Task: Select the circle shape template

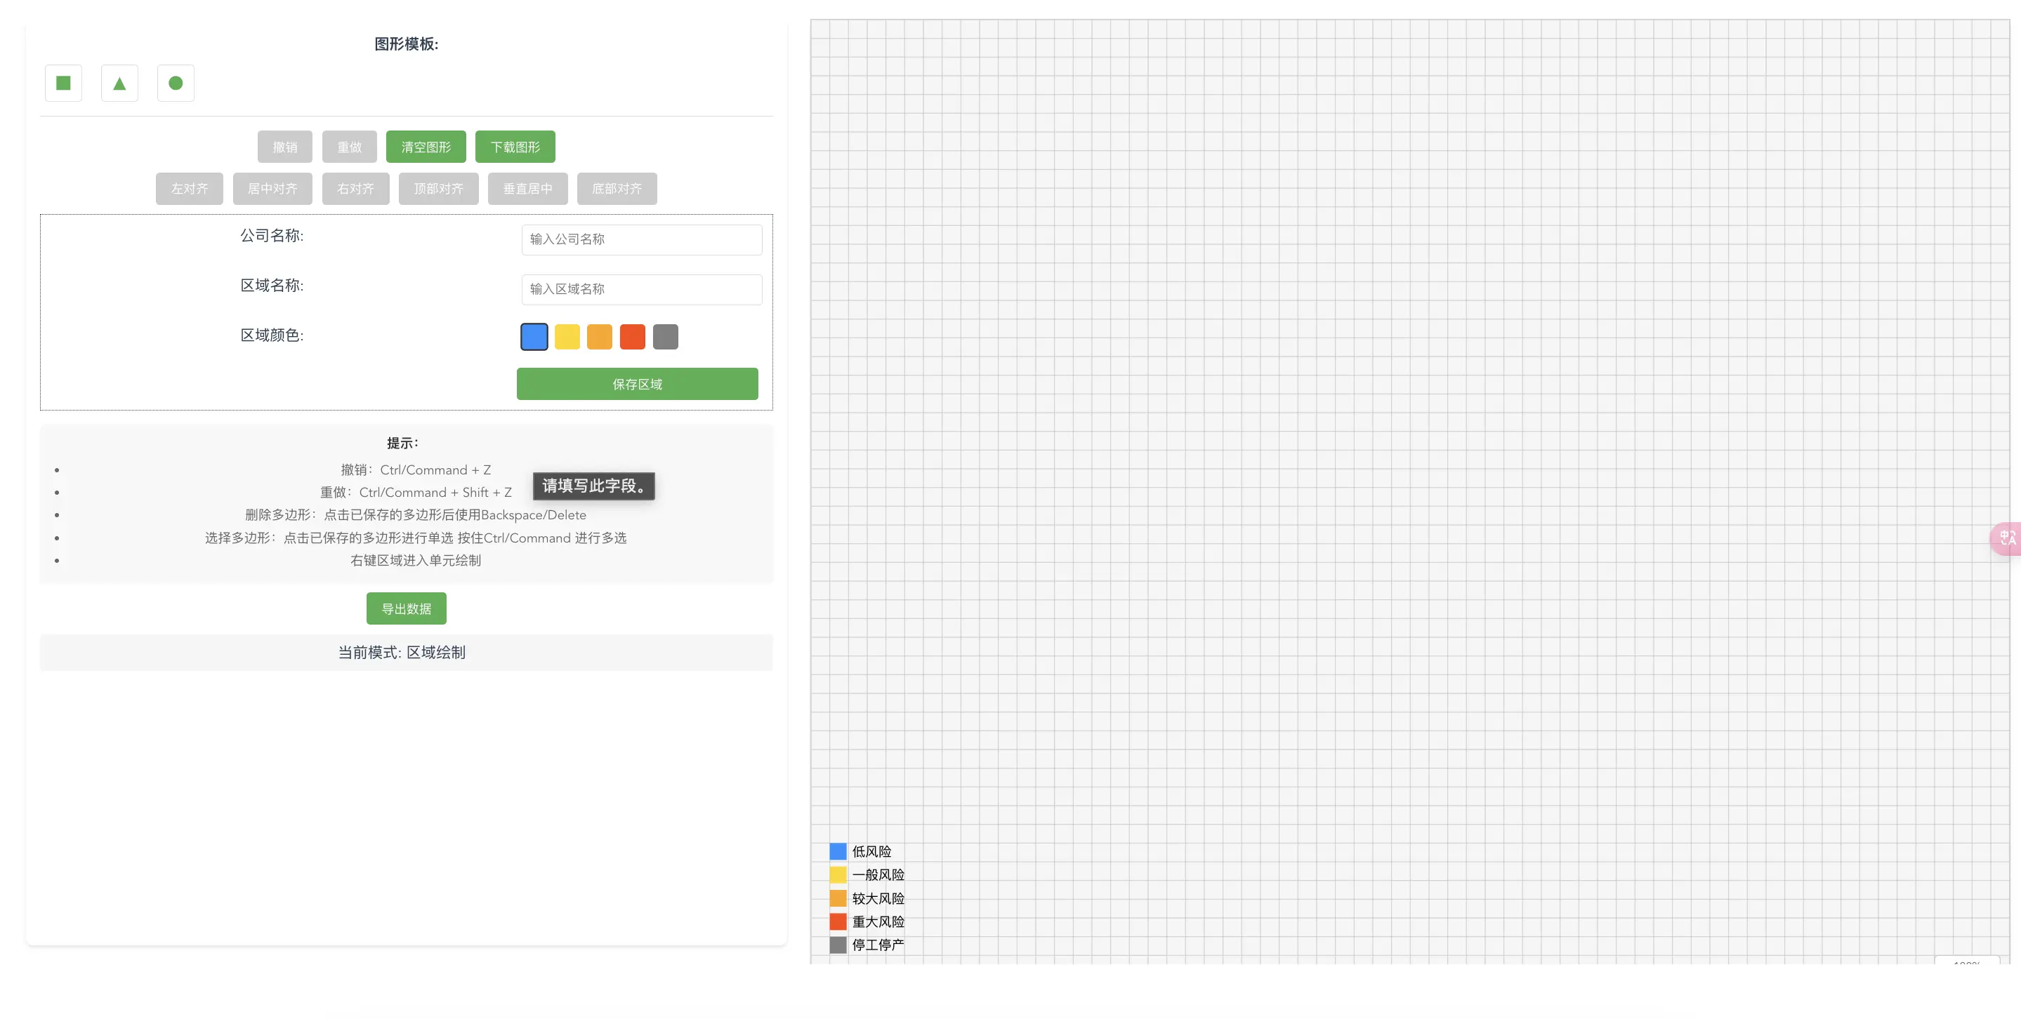Action: (176, 83)
